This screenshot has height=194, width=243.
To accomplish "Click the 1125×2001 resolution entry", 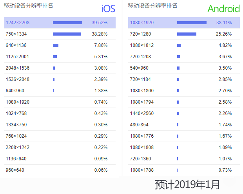I will click(x=18, y=57).
